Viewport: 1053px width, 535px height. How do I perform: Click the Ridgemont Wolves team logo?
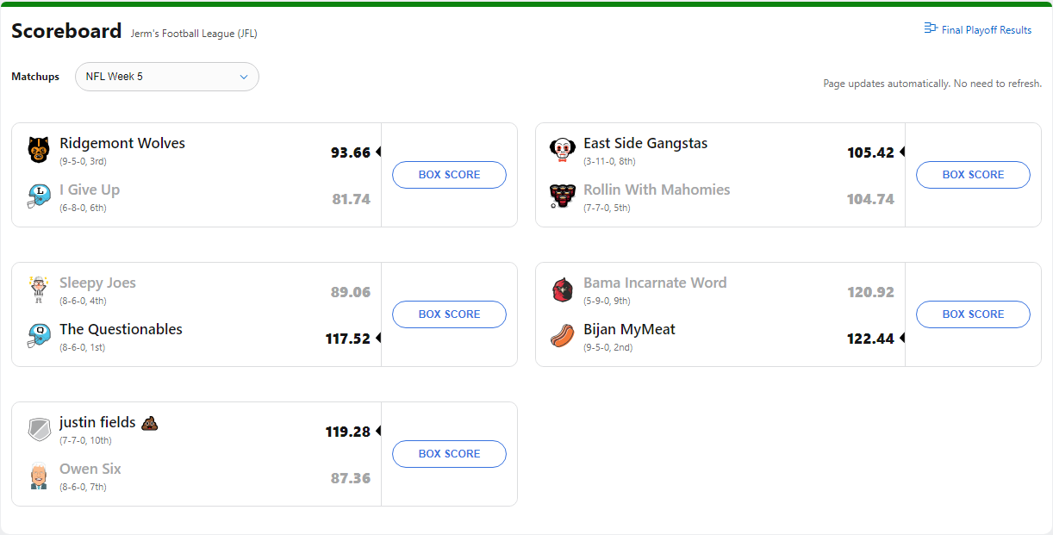[x=39, y=150]
